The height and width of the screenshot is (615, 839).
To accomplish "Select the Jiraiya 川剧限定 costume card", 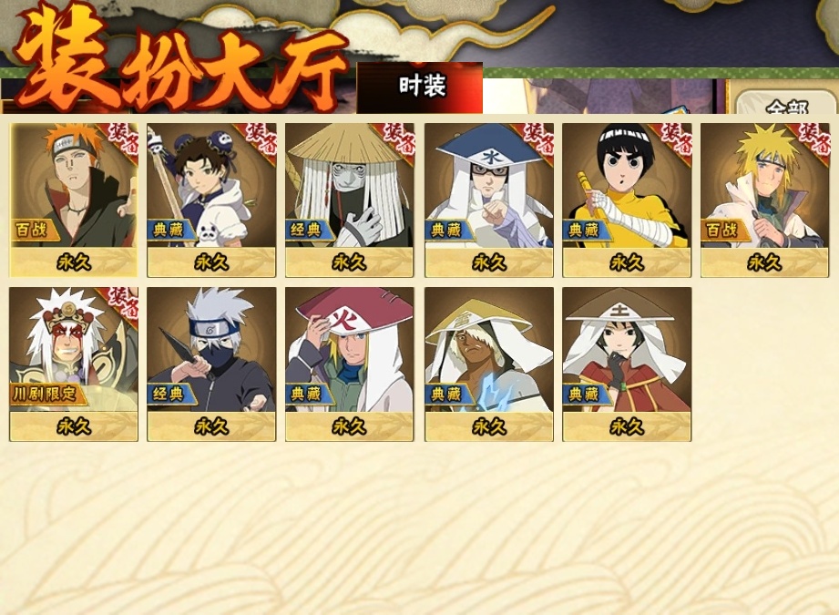I will coord(73,364).
